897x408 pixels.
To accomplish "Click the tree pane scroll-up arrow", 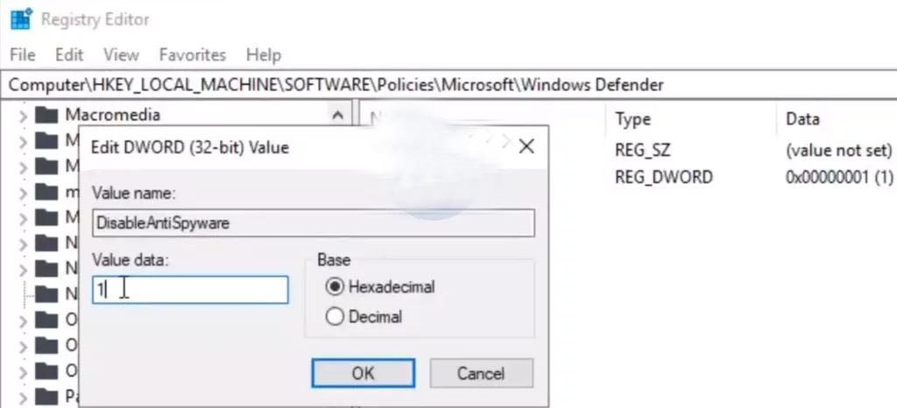I will 337,116.
